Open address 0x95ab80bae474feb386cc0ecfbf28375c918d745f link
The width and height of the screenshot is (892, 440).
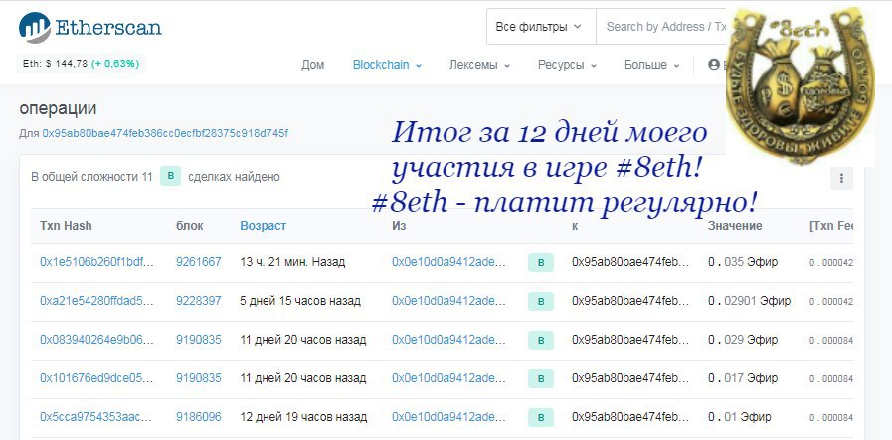click(165, 134)
